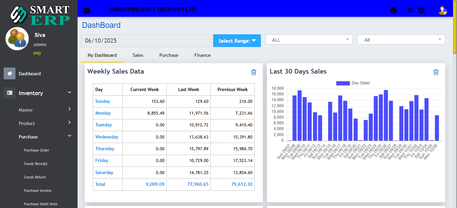Switch to the Finance tab
Screen dimensions: 457x208
point(202,55)
